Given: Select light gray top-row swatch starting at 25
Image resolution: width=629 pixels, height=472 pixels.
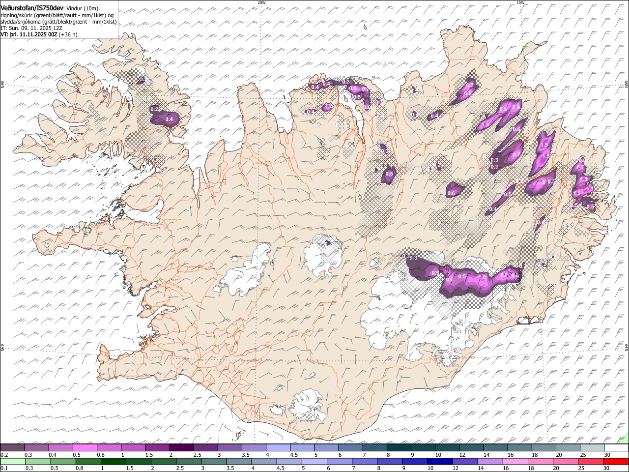Looking at the screenshot, I should pos(592,447).
